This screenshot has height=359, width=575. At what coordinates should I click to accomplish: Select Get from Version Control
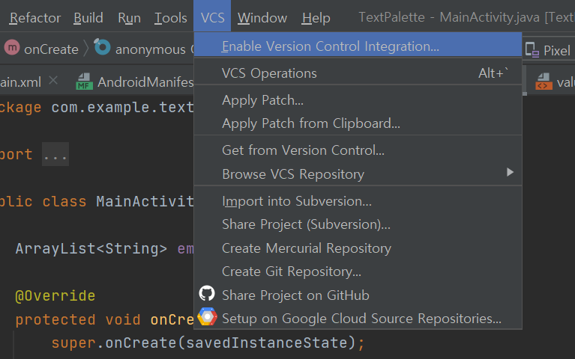pos(358,150)
